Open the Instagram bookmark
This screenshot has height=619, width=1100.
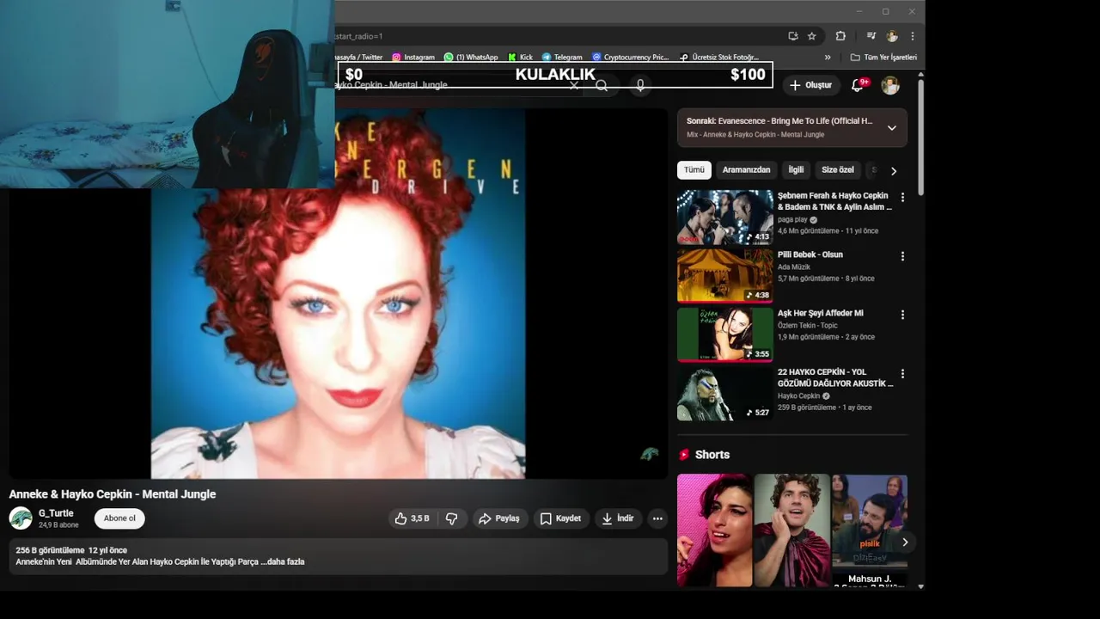coord(413,58)
